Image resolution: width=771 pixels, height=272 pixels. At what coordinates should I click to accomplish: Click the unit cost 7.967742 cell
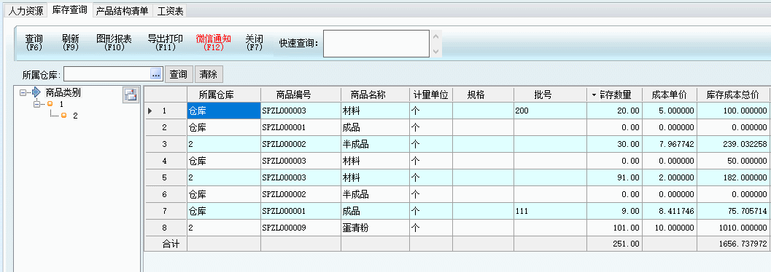[x=669, y=144]
